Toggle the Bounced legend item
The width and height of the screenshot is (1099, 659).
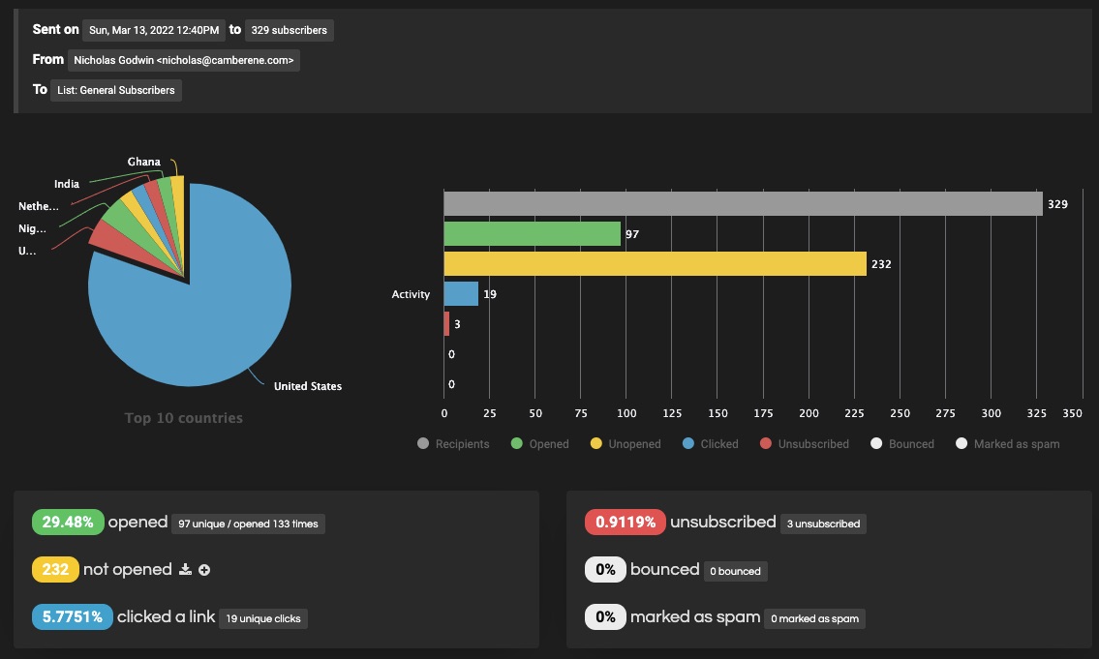point(902,443)
